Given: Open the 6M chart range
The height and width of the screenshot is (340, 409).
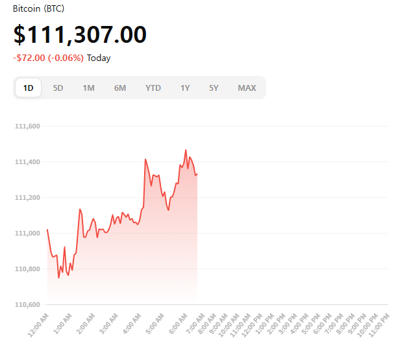Looking at the screenshot, I should tap(120, 88).
